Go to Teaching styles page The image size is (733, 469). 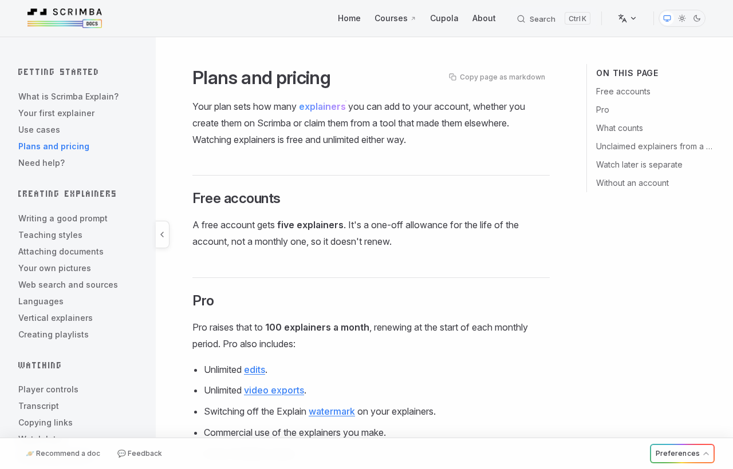tap(50, 235)
